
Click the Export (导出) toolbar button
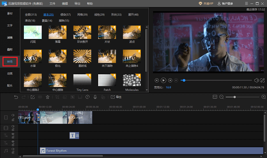pos(116,97)
